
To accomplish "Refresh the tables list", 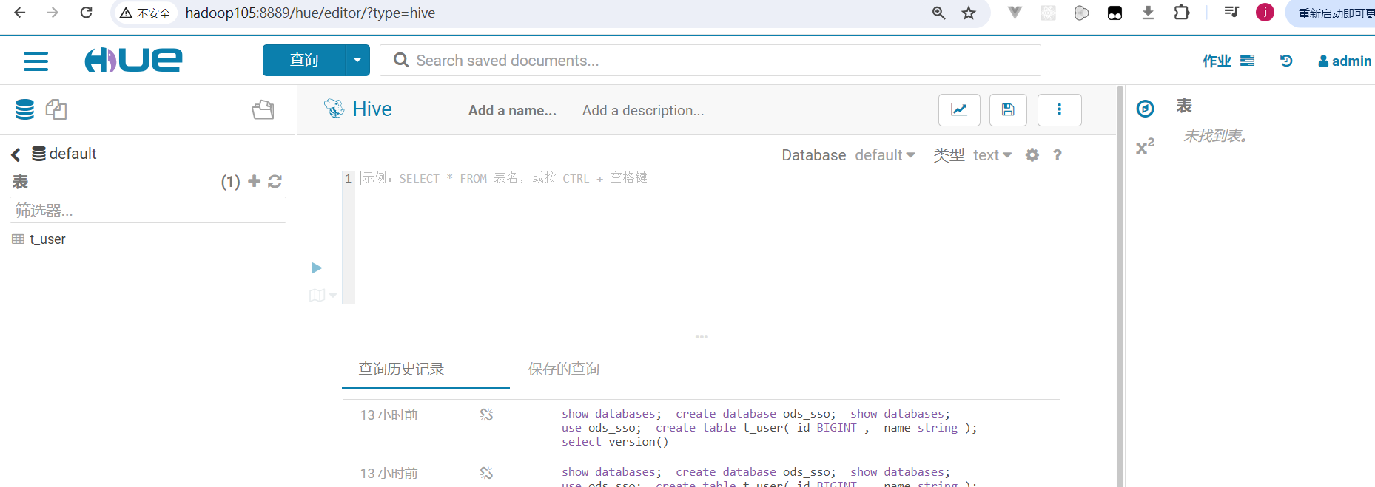I will click(x=275, y=182).
